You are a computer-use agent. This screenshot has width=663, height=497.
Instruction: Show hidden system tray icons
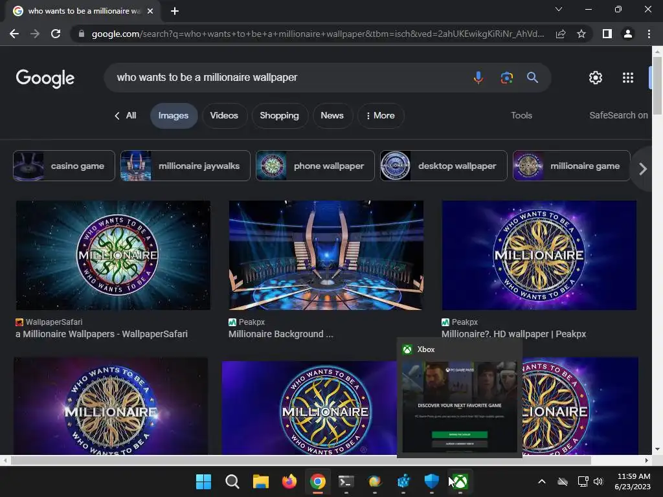[x=542, y=481]
